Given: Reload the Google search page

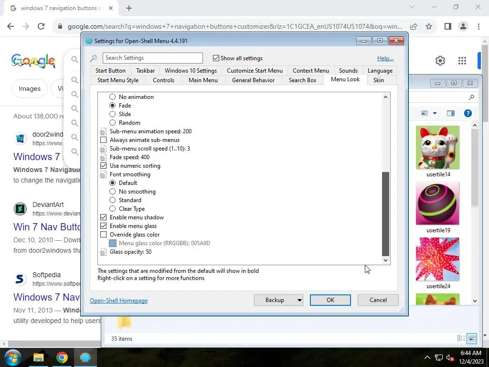Looking at the screenshot, I should pos(41,26).
